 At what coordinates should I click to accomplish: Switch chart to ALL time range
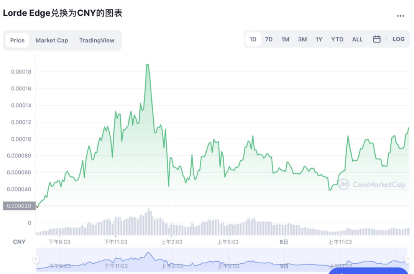(x=357, y=39)
